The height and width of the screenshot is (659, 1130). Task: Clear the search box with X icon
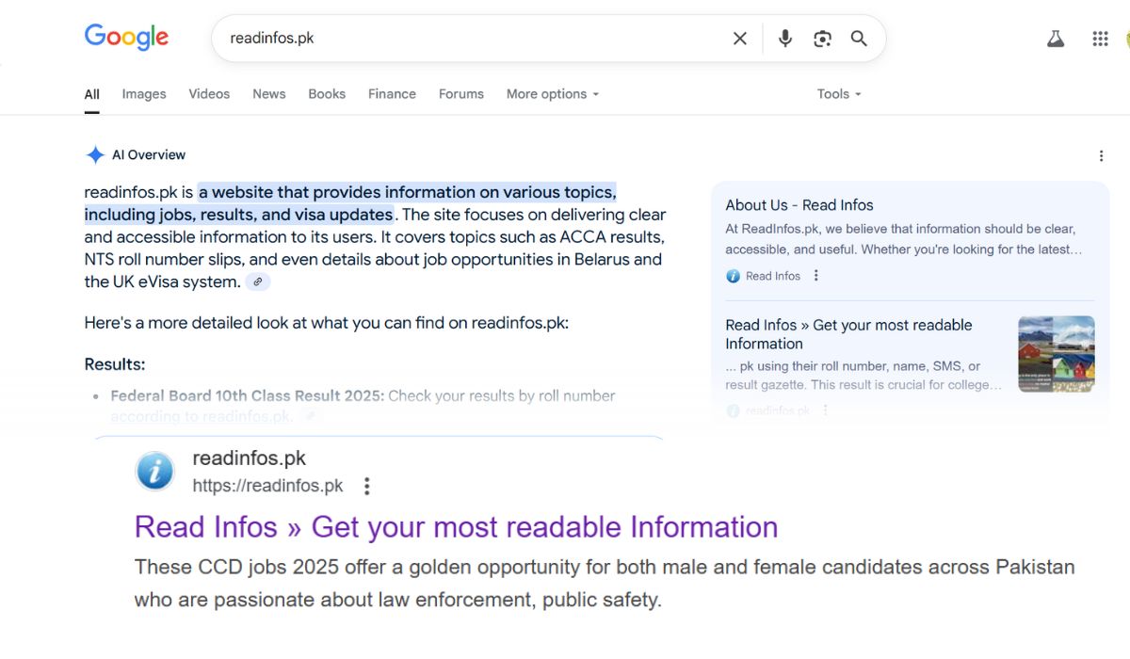740,39
